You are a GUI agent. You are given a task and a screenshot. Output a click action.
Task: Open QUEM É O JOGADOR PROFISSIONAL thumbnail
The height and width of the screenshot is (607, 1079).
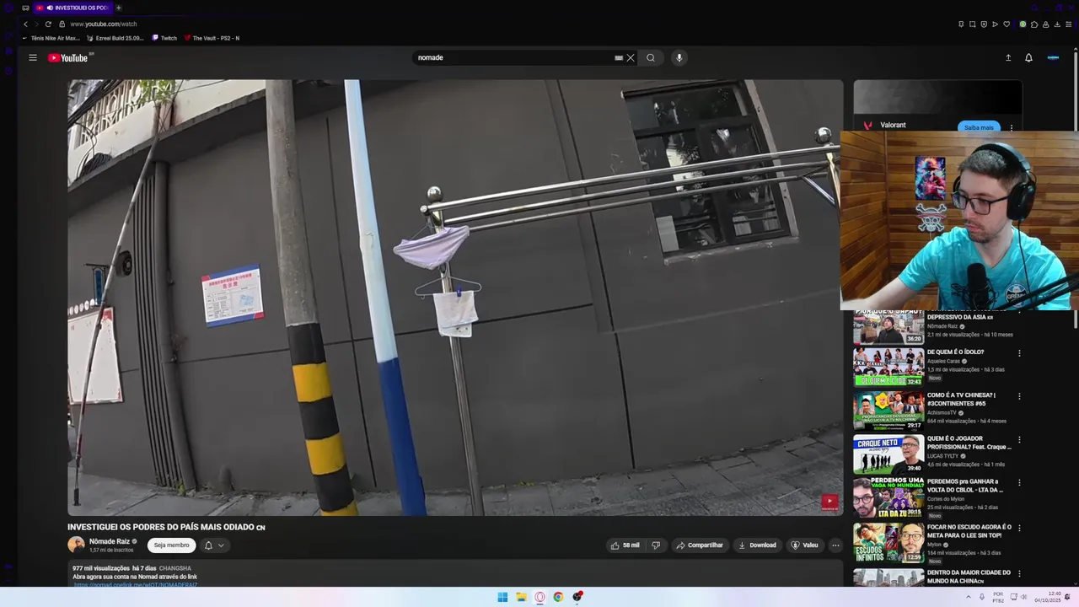coord(888,454)
